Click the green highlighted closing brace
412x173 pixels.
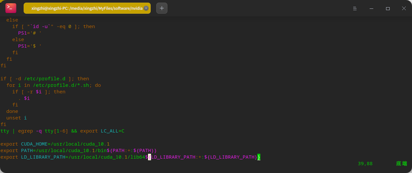click(259, 157)
